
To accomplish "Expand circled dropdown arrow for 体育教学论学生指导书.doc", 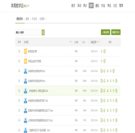I will 116,81.
